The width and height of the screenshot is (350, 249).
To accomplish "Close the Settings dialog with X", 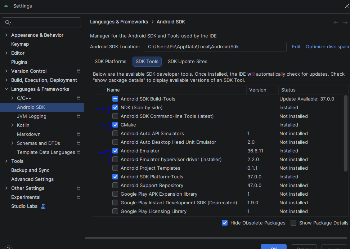I will [x=347, y=6].
